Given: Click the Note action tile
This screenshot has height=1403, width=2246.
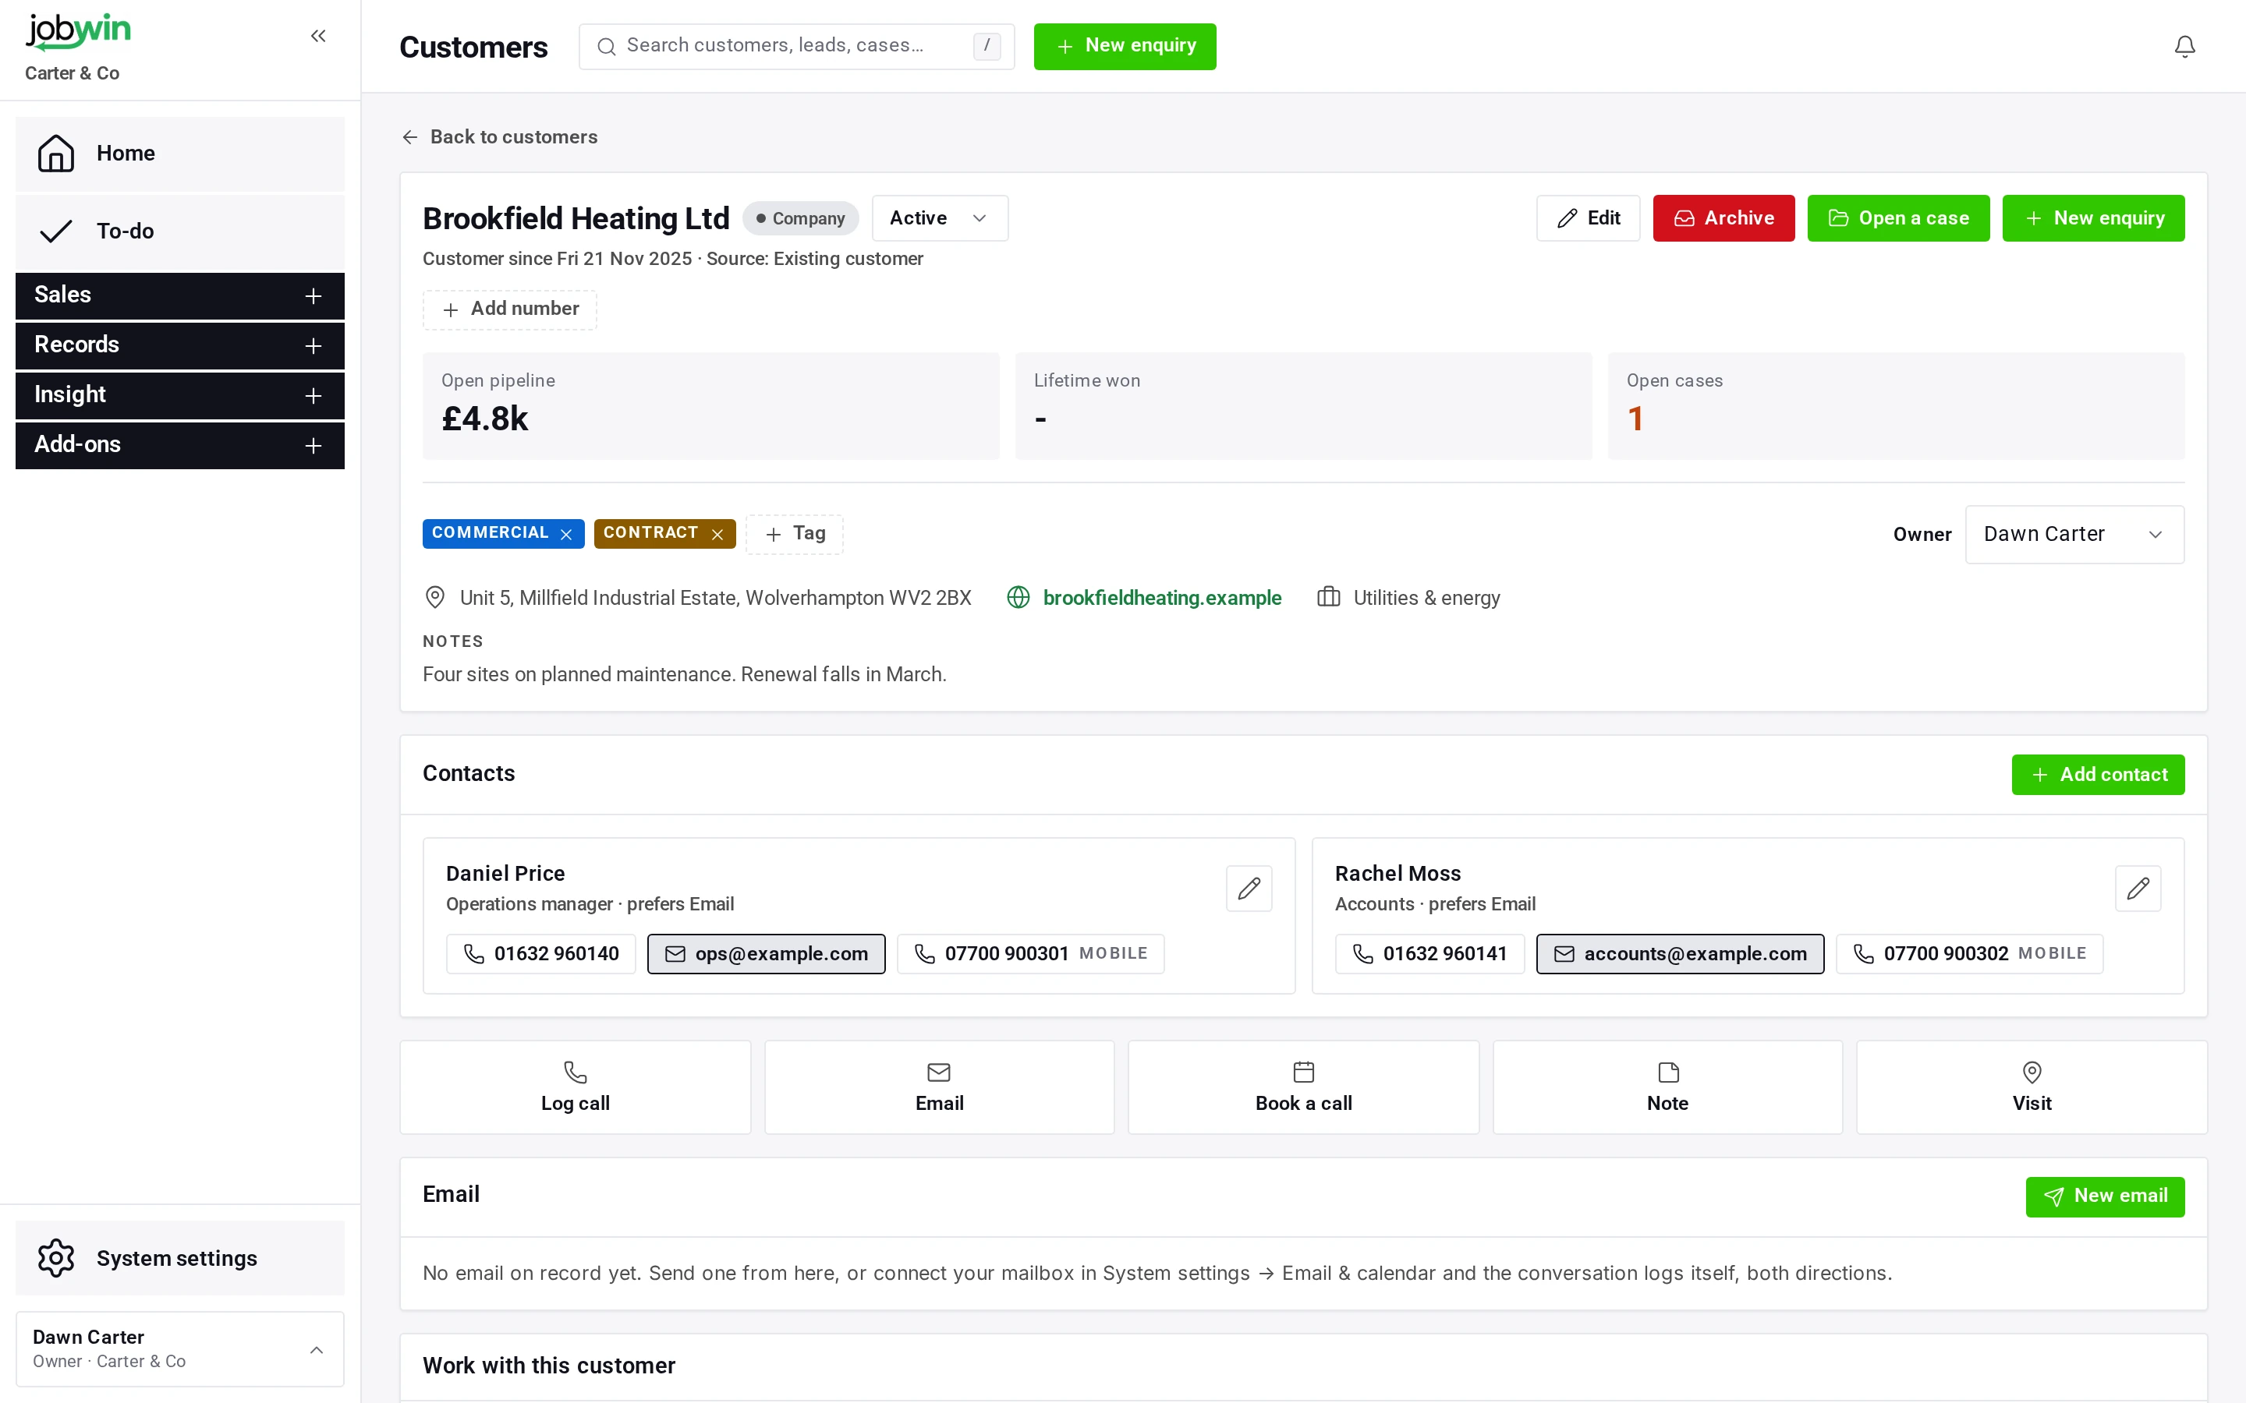Looking at the screenshot, I should coord(1668,1087).
